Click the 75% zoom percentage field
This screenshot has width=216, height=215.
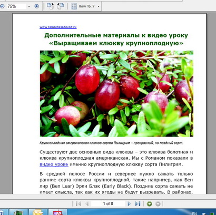17,6
